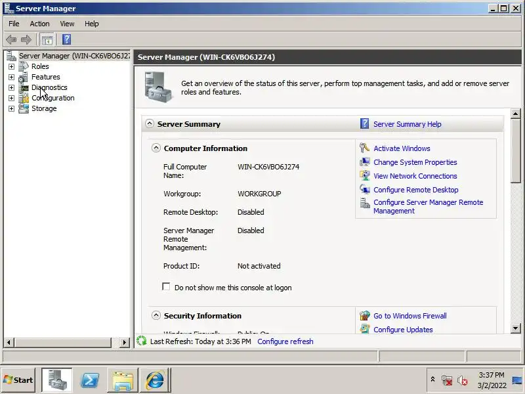Expand the Features tree node
This screenshot has height=394, width=525.
click(x=11, y=77)
